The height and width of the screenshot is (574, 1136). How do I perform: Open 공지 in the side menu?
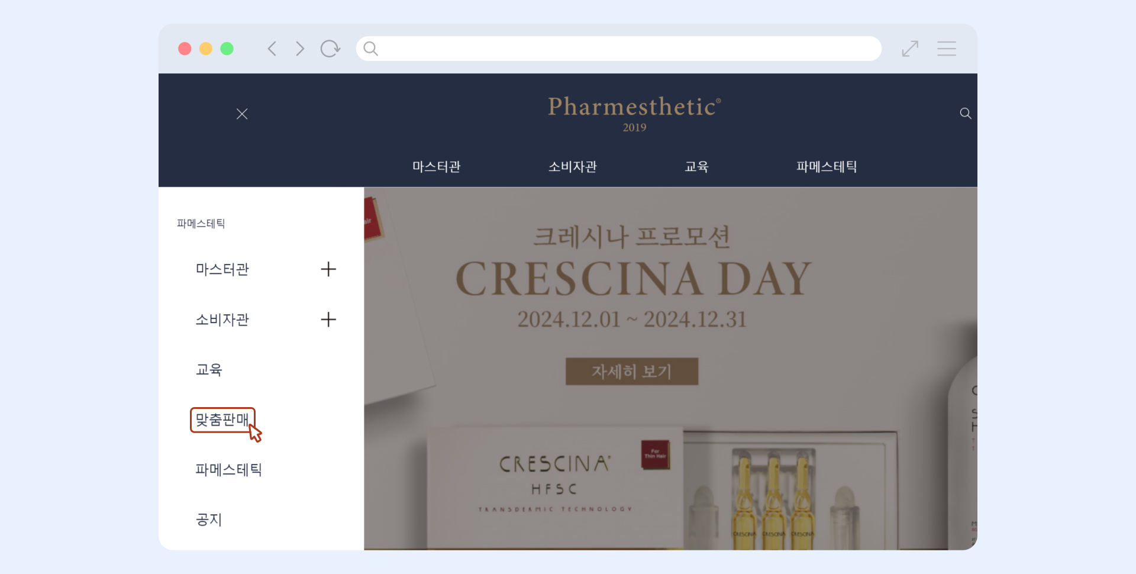point(209,520)
